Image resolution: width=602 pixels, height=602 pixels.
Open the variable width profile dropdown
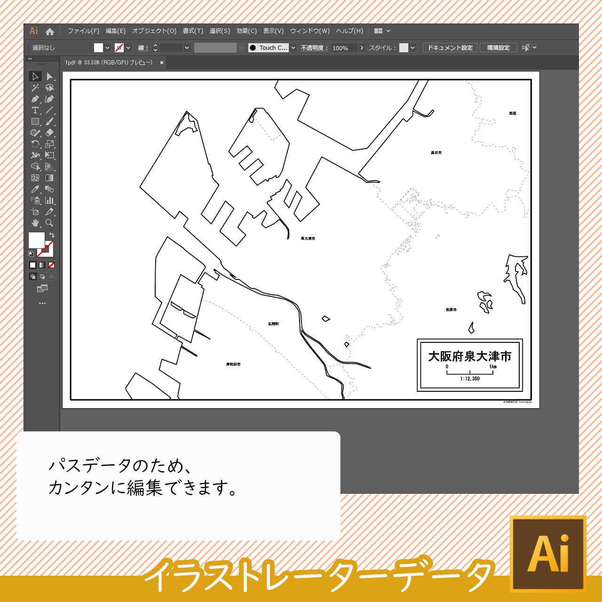pyautogui.click(x=241, y=48)
